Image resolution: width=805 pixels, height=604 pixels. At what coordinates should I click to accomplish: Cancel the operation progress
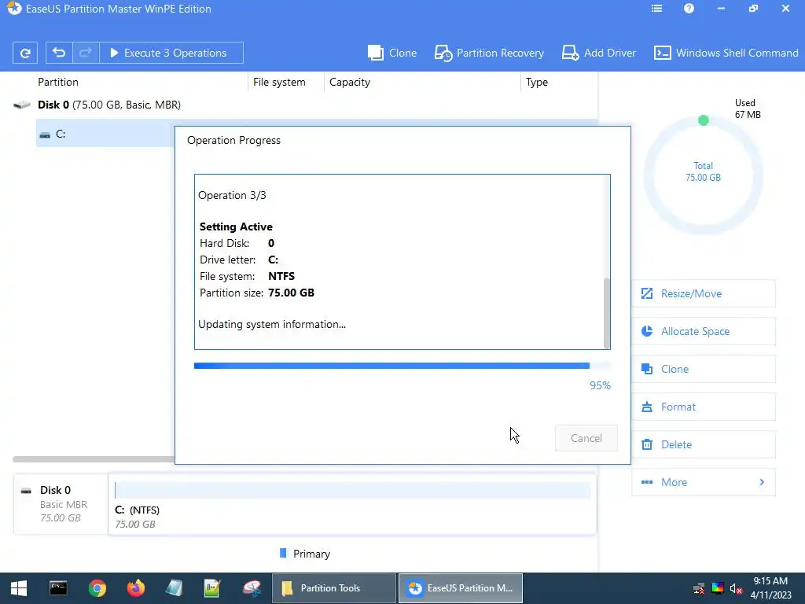[586, 438]
